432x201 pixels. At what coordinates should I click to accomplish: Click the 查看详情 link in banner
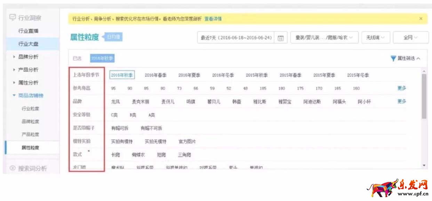point(213,19)
